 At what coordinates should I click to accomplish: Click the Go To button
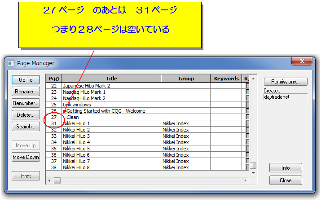(26, 80)
